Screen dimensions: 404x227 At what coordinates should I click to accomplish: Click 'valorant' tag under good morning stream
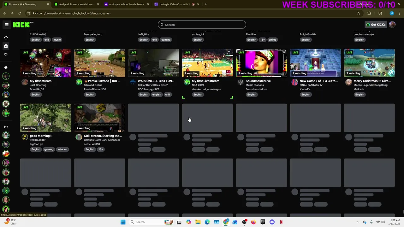click(62, 149)
